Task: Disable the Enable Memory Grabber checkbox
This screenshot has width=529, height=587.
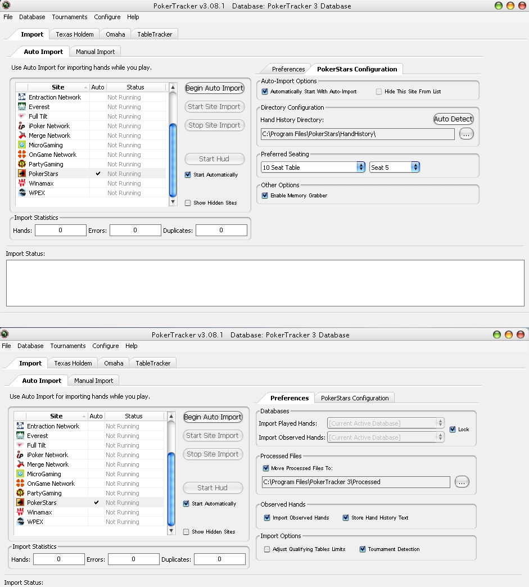Action: tap(265, 196)
